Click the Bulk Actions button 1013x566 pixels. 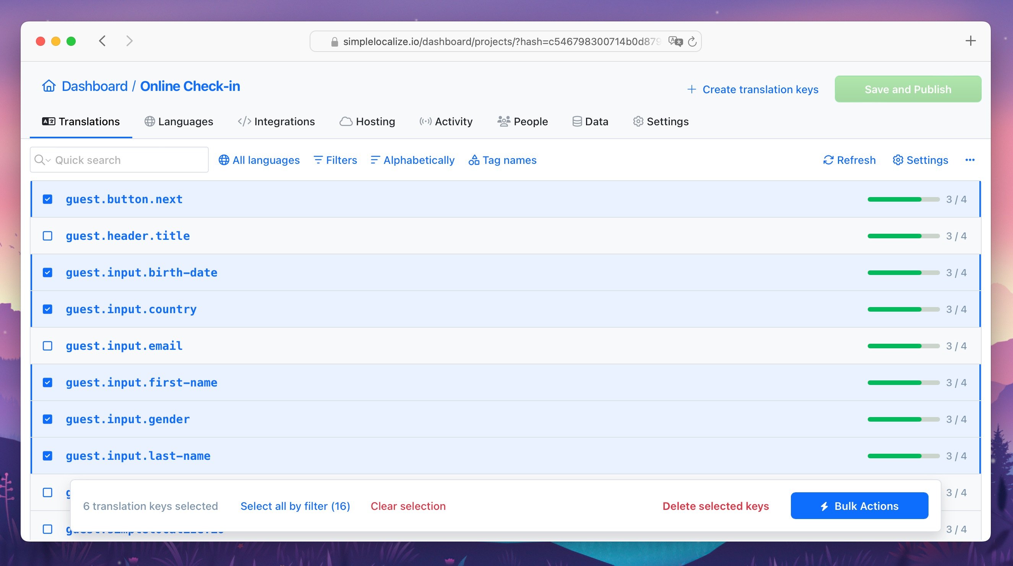(x=860, y=506)
